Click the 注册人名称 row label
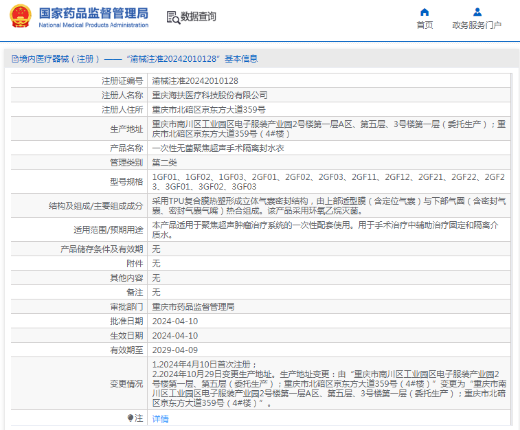Screen dimensions: 520x430 point(122,95)
